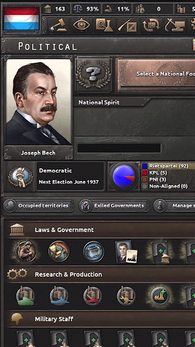Open the Research flask icon
Screen dimensions: 195x347
click(104, 25)
